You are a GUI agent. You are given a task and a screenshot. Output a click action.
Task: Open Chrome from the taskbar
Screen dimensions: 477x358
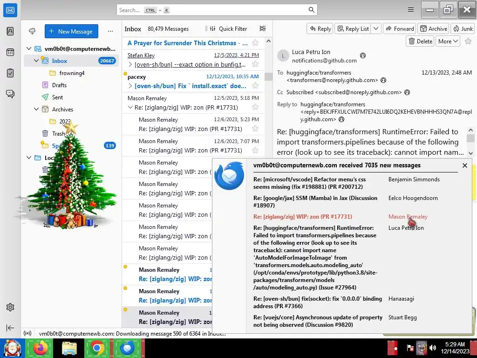pos(97,348)
